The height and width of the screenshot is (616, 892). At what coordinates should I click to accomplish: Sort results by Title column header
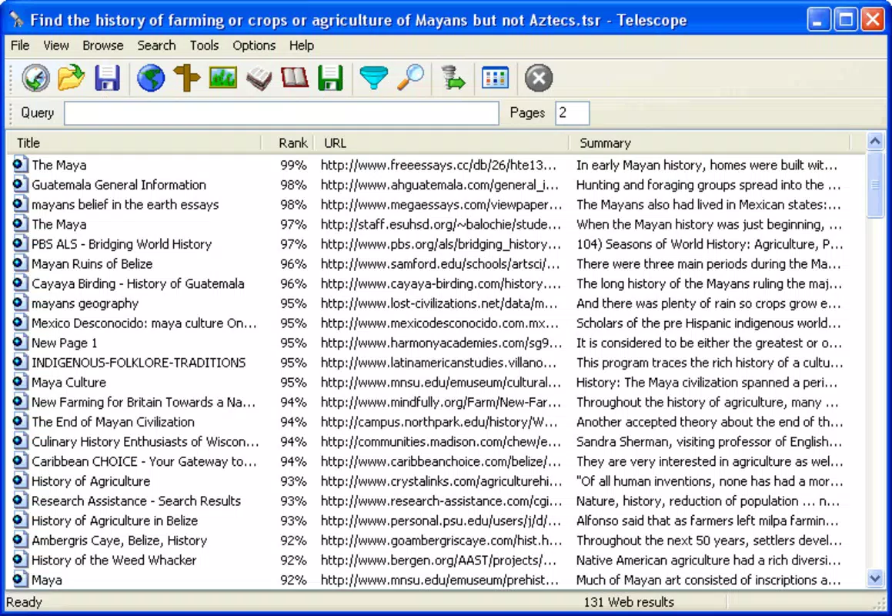tap(134, 143)
